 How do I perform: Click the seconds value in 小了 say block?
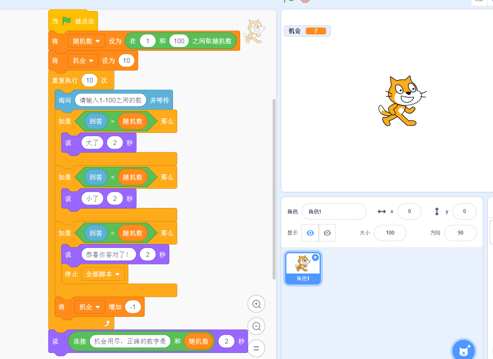click(115, 199)
